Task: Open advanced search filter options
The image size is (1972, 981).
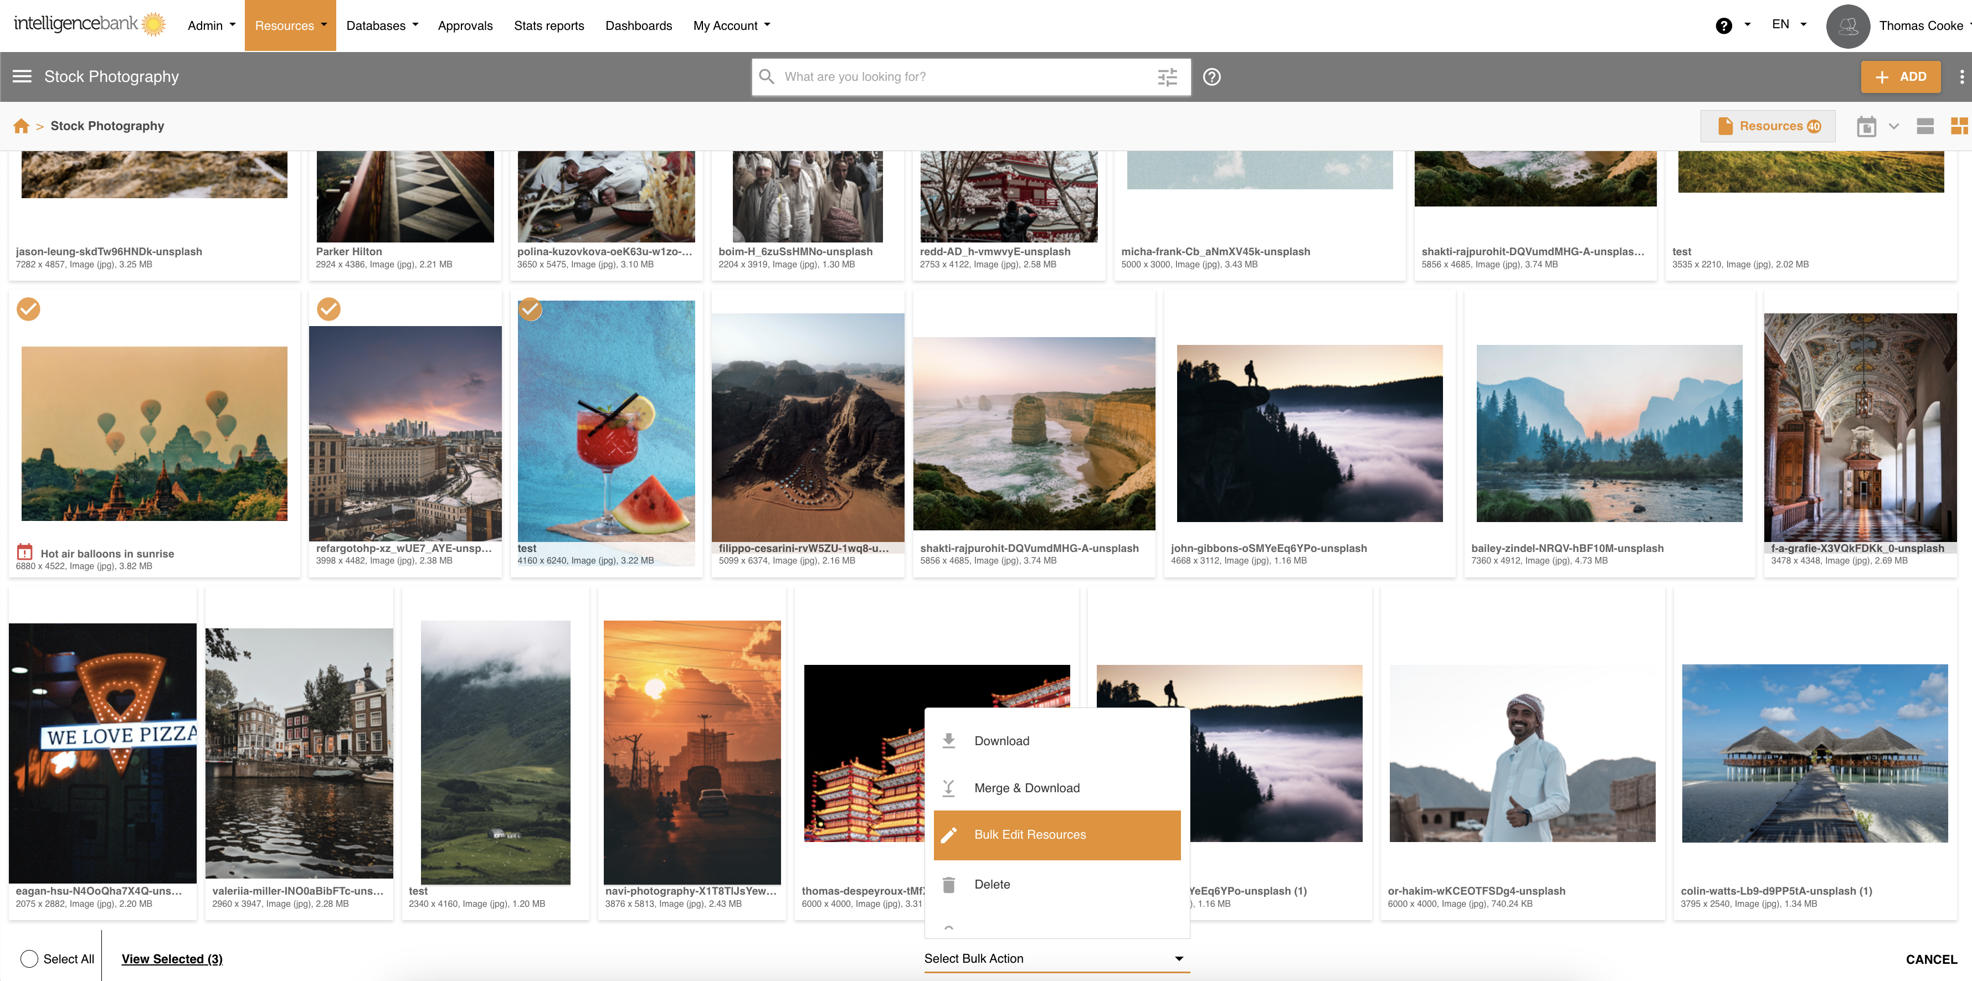Action: point(1167,76)
